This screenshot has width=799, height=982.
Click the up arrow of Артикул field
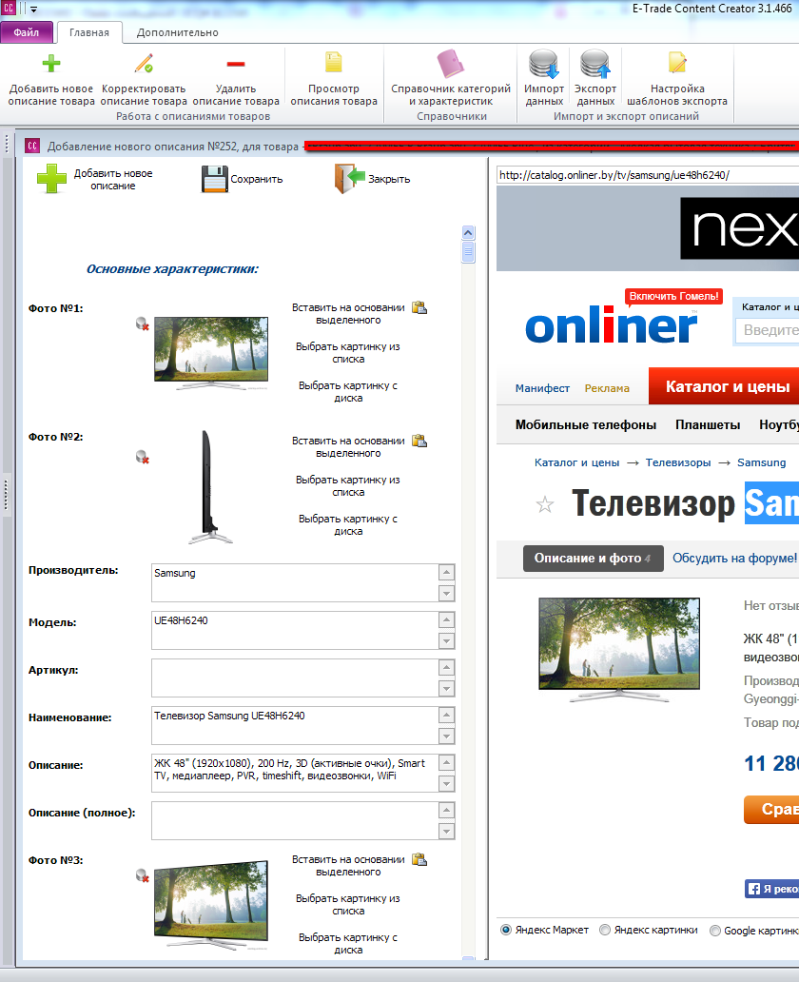click(446, 668)
